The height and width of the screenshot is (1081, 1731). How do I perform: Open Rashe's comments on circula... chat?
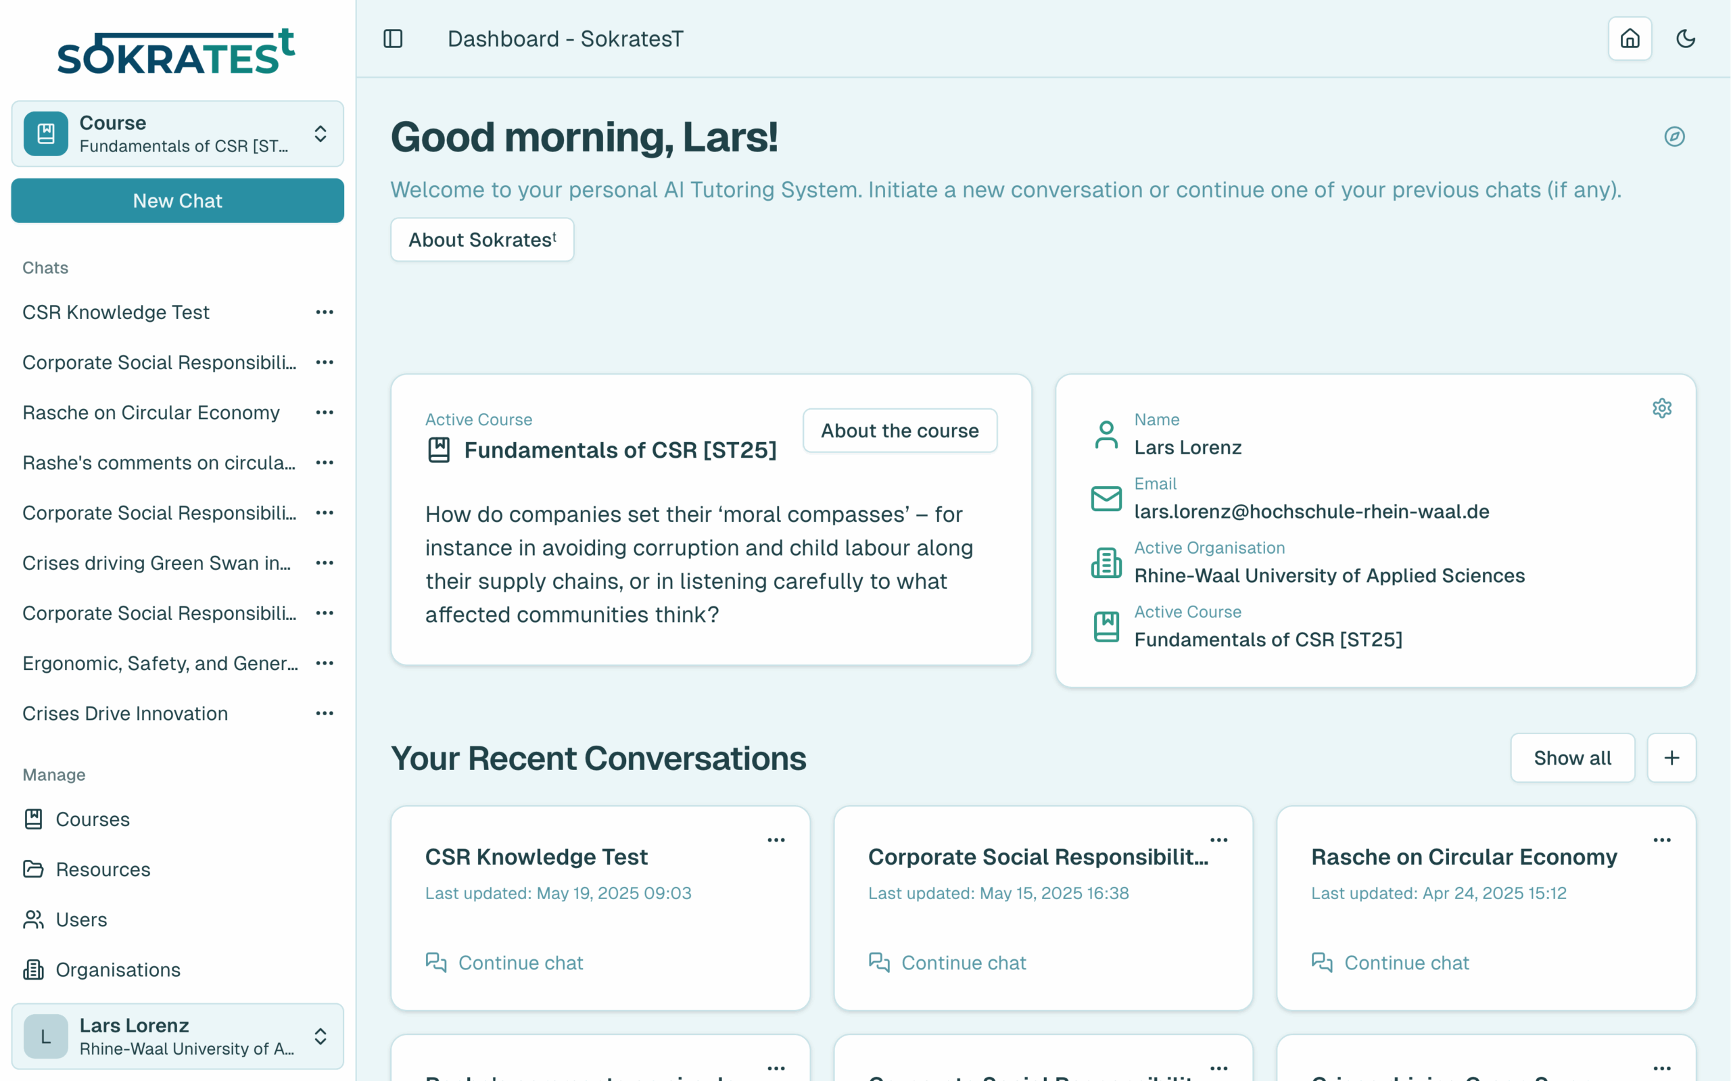pyautogui.click(x=159, y=462)
